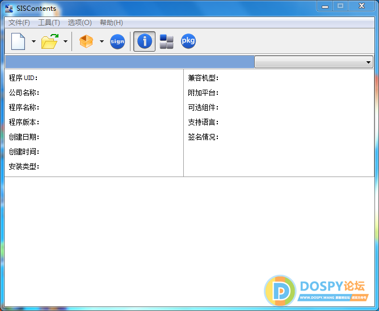Viewport: 379px width, 311px height.
Task: Click the 支持语言: label
Action: [203, 122]
